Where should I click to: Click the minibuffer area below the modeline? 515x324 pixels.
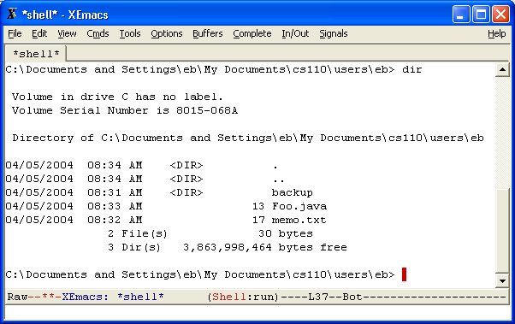coord(257,313)
